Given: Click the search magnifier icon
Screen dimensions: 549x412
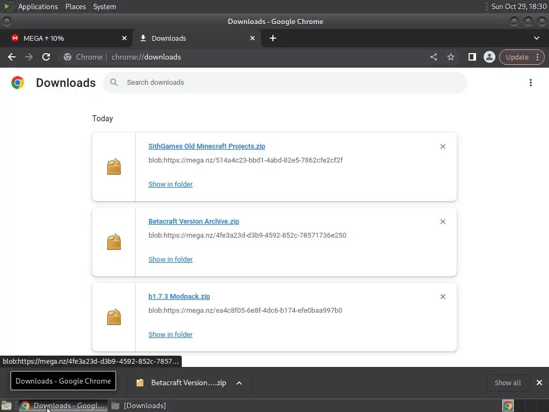Looking at the screenshot, I should point(114,82).
